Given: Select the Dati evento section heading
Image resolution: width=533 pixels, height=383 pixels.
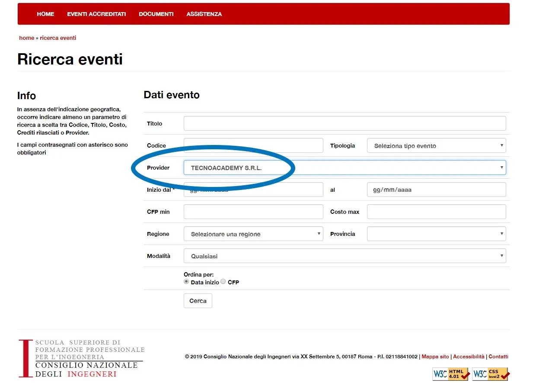Looking at the screenshot, I should (x=172, y=95).
